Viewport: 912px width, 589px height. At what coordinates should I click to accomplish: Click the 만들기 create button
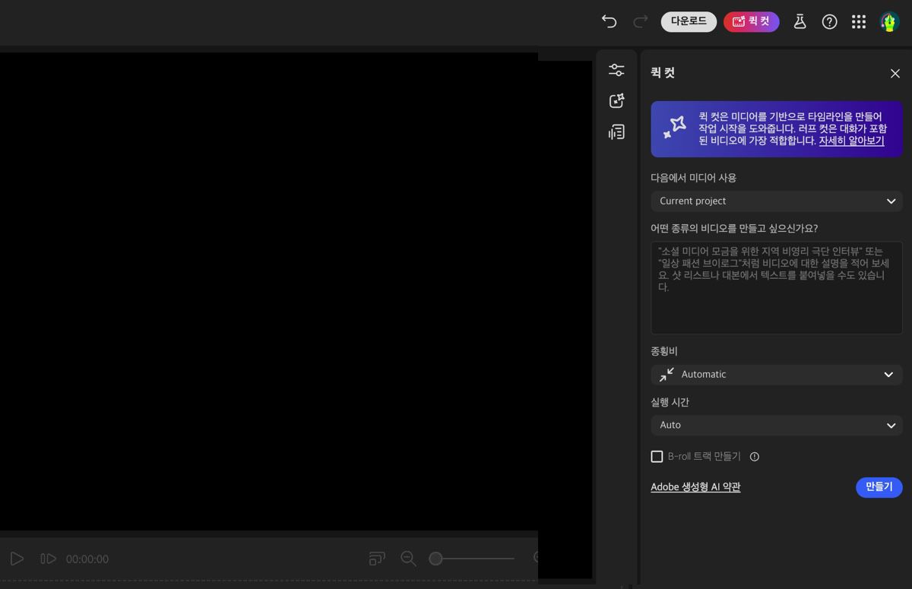pos(879,487)
